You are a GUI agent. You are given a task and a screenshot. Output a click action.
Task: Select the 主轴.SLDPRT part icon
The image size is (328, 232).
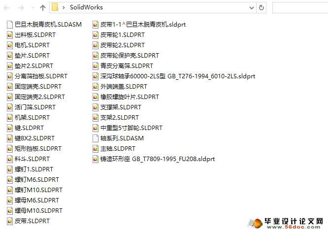(x=96, y=149)
